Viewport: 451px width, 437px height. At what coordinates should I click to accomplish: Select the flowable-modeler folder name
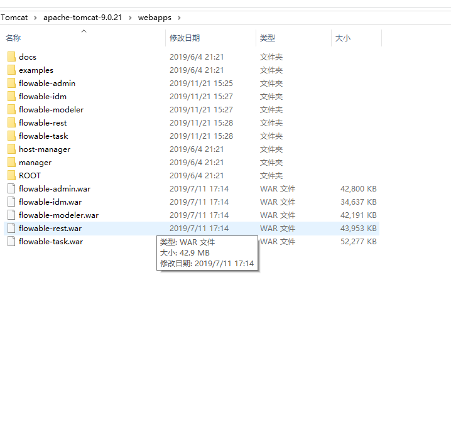pos(52,110)
